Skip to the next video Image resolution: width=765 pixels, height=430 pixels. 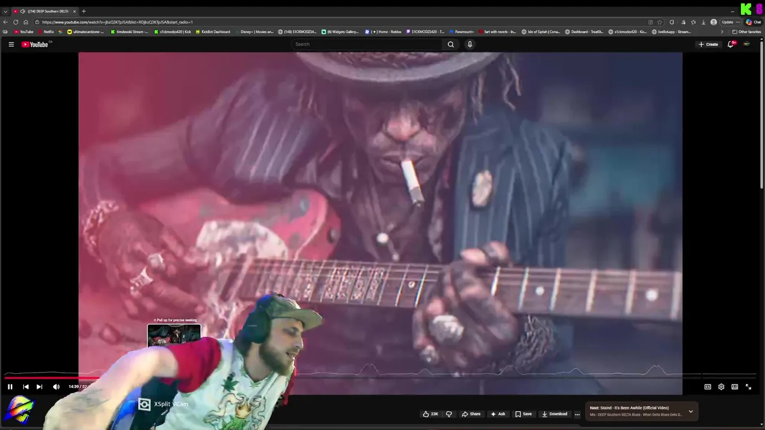click(39, 387)
